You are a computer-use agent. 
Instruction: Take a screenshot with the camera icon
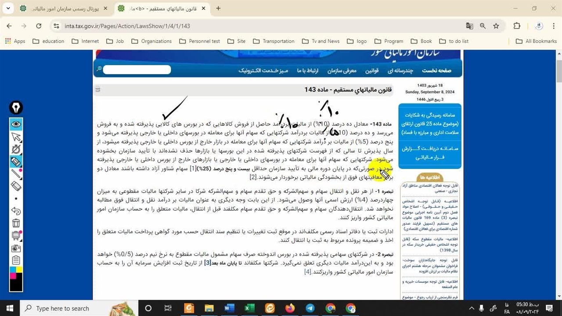point(16,248)
